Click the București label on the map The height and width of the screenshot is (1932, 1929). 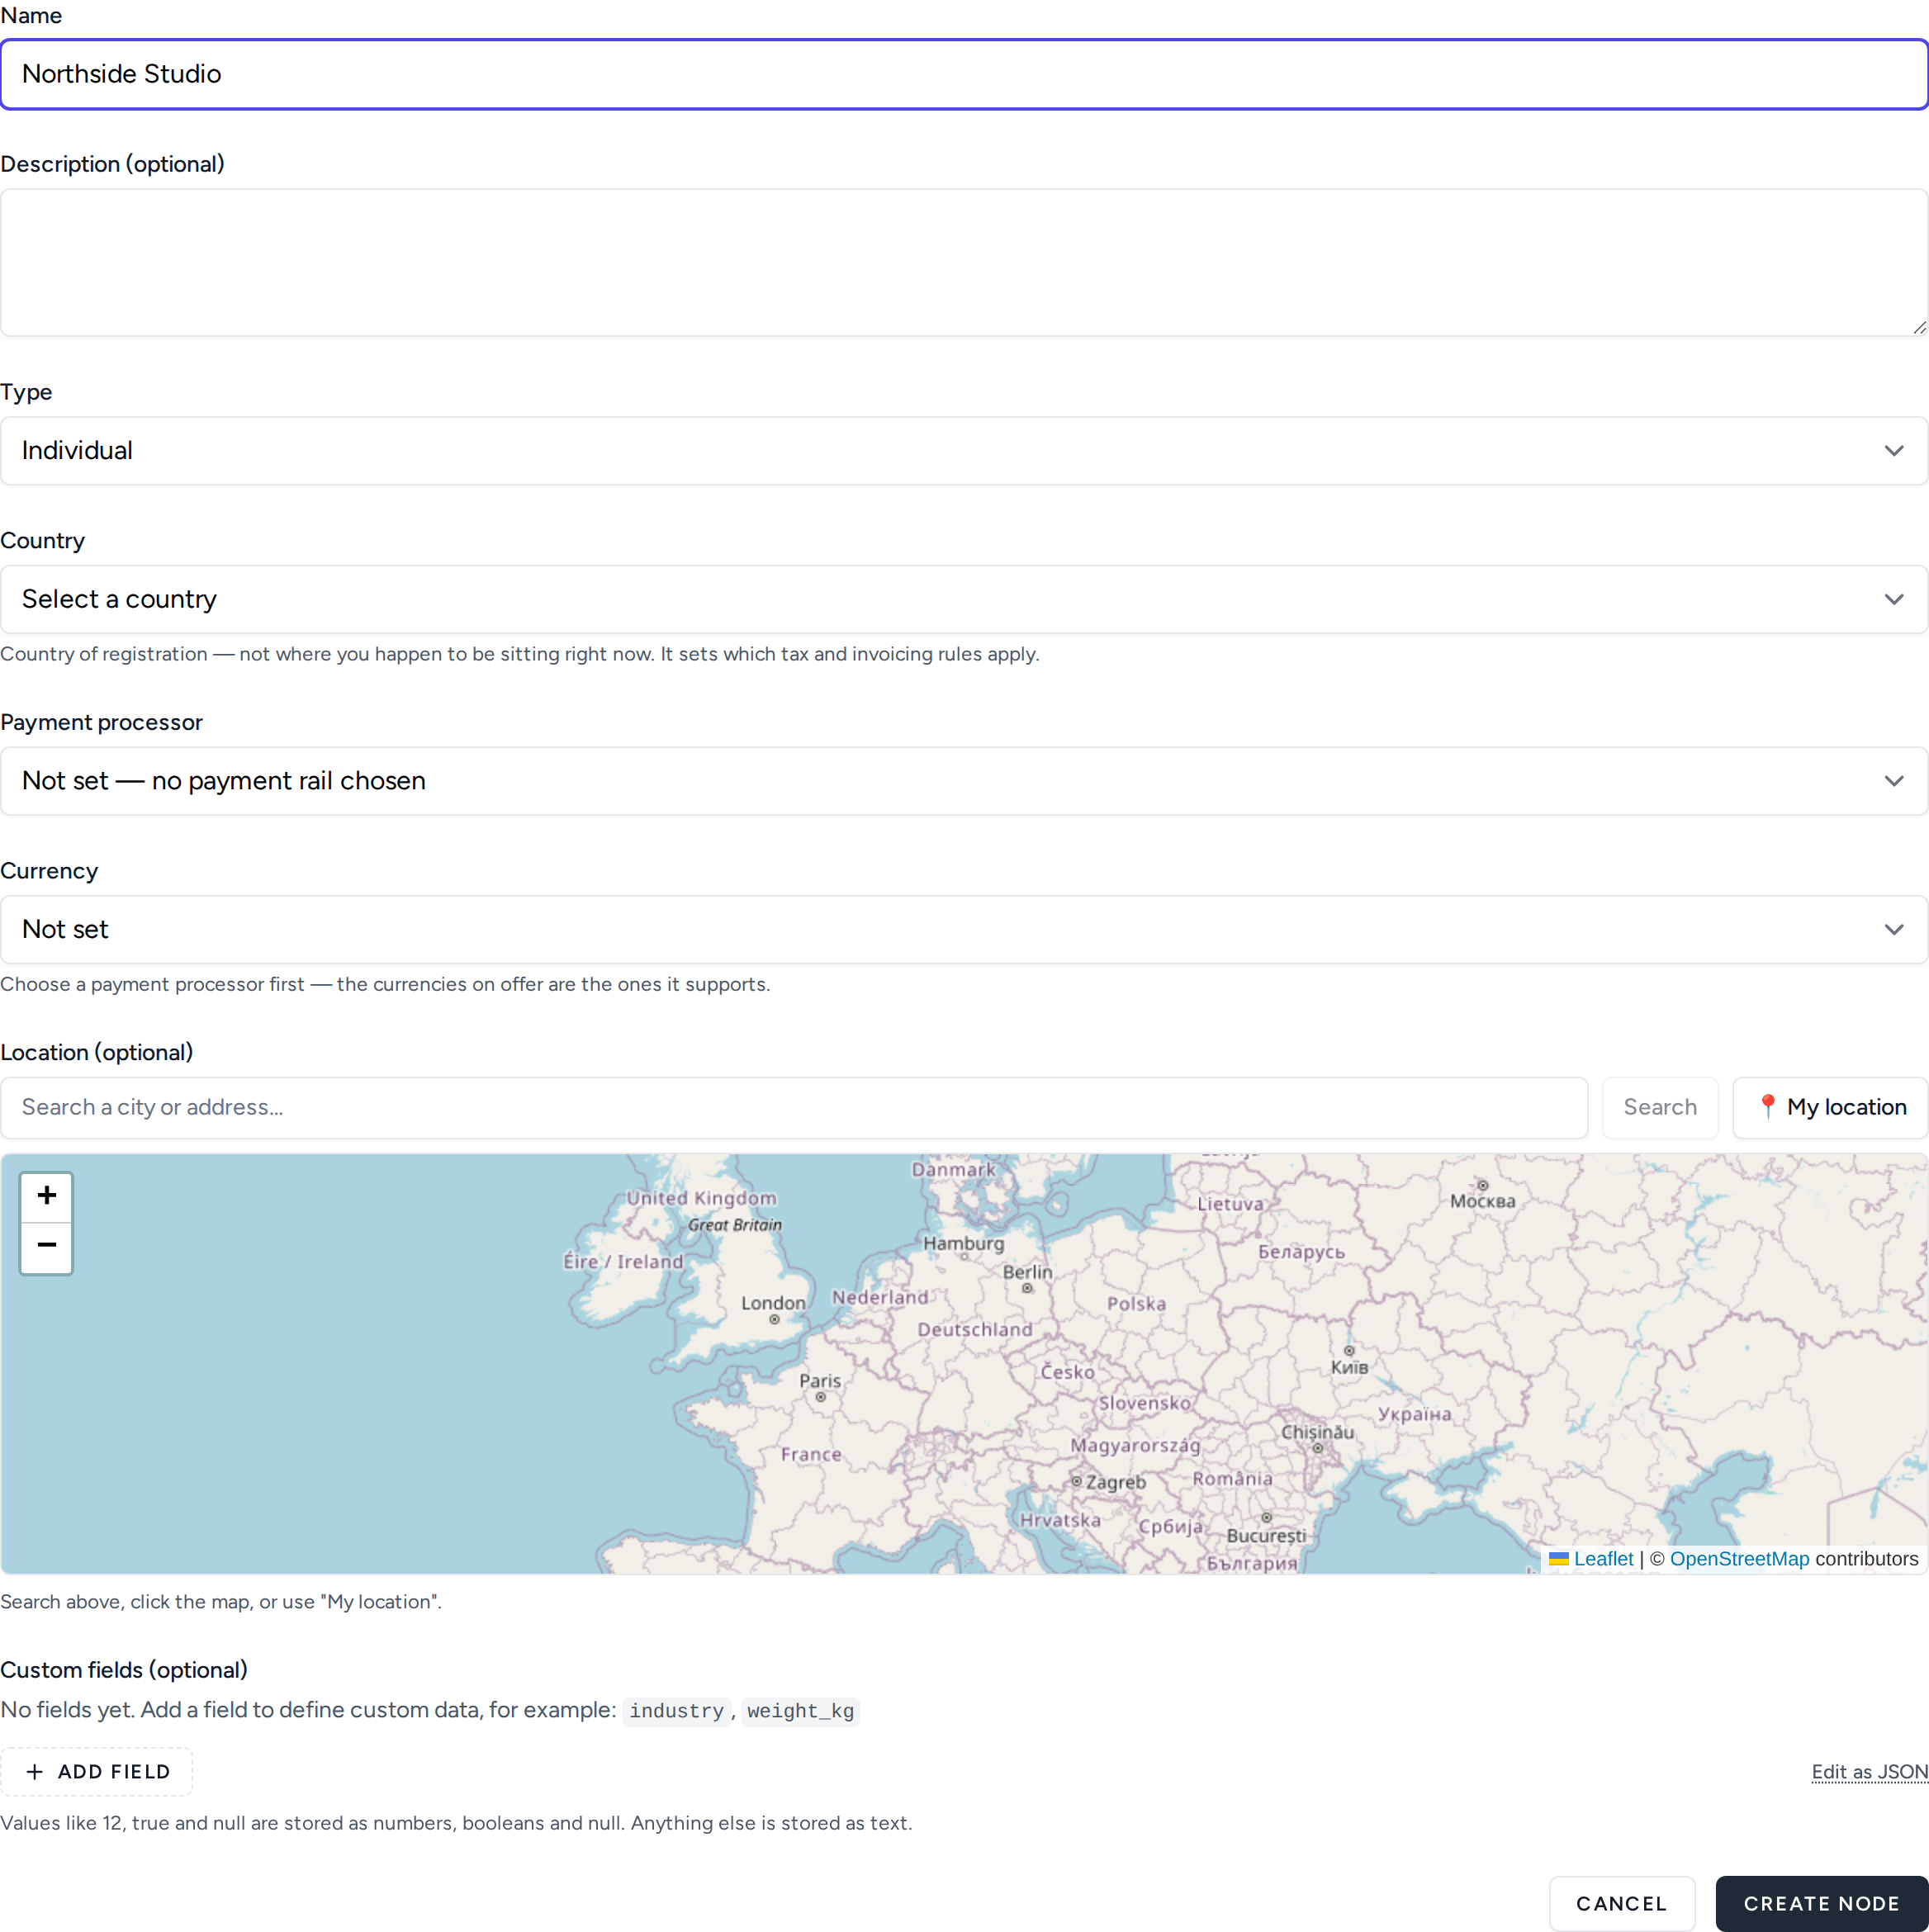coord(1266,1535)
